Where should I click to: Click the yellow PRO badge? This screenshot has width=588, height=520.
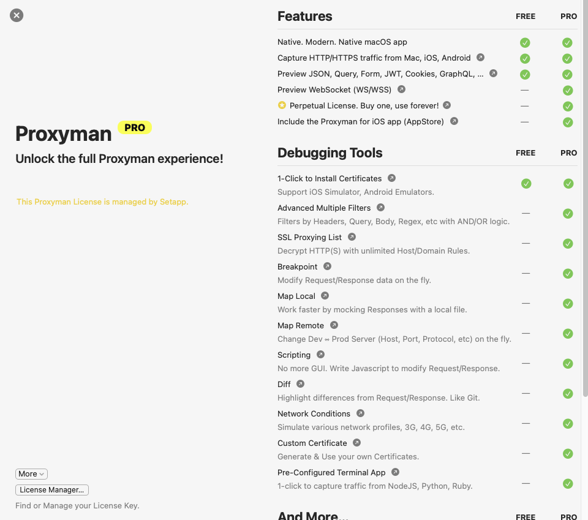point(134,128)
